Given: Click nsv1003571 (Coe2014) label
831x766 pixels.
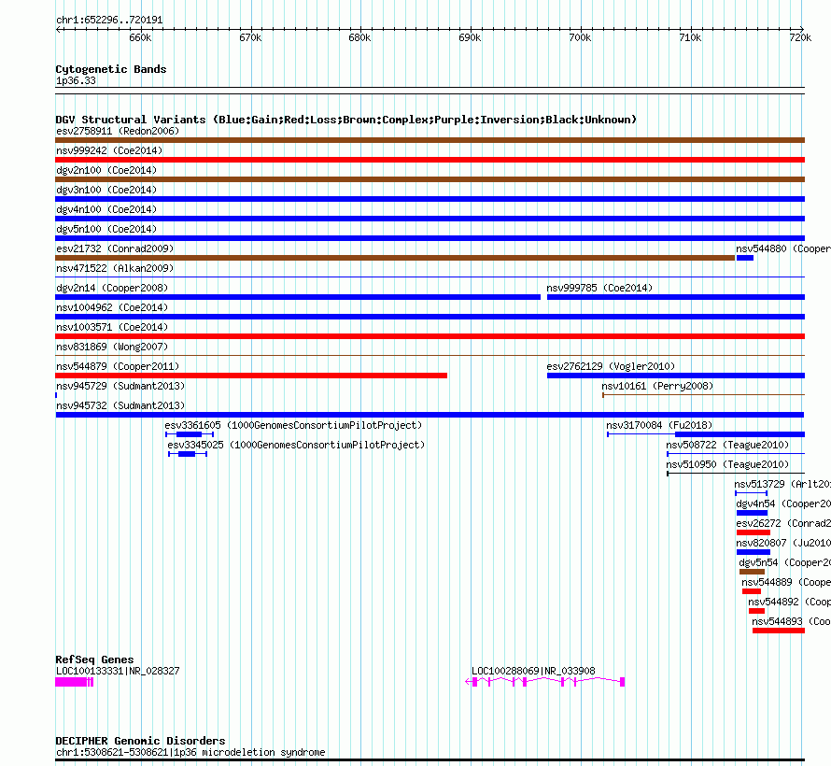Looking at the screenshot, I should tap(112, 327).
